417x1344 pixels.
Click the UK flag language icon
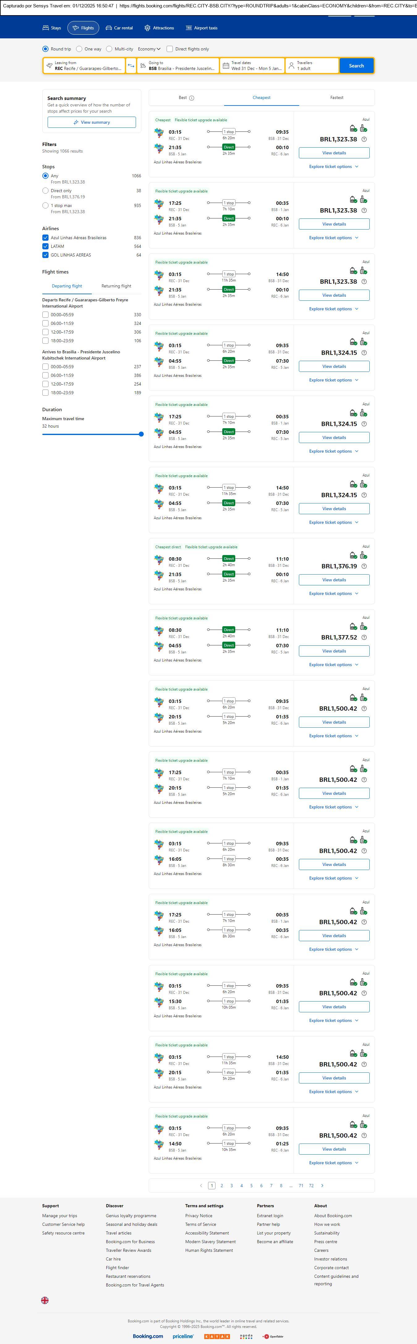click(45, 1300)
